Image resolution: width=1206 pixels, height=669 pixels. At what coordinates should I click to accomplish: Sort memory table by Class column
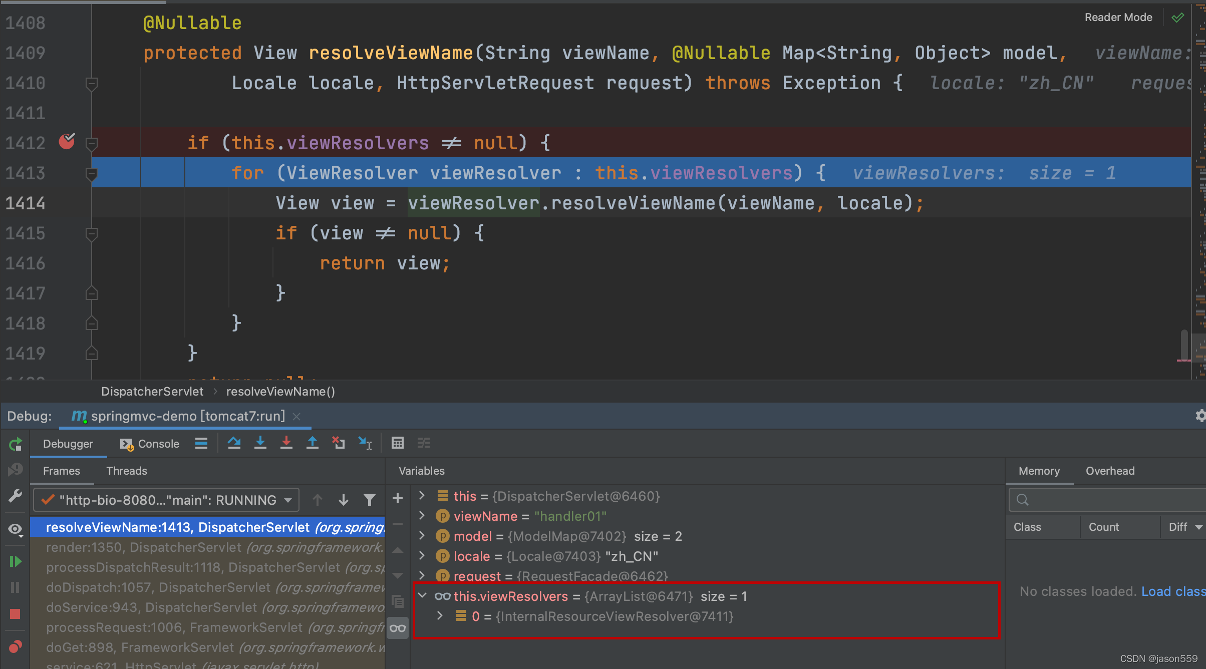click(1043, 527)
